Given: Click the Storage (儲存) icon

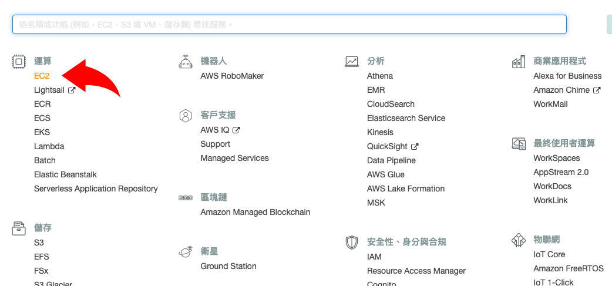Looking at the screenshot, I should [x=19, y=228].
